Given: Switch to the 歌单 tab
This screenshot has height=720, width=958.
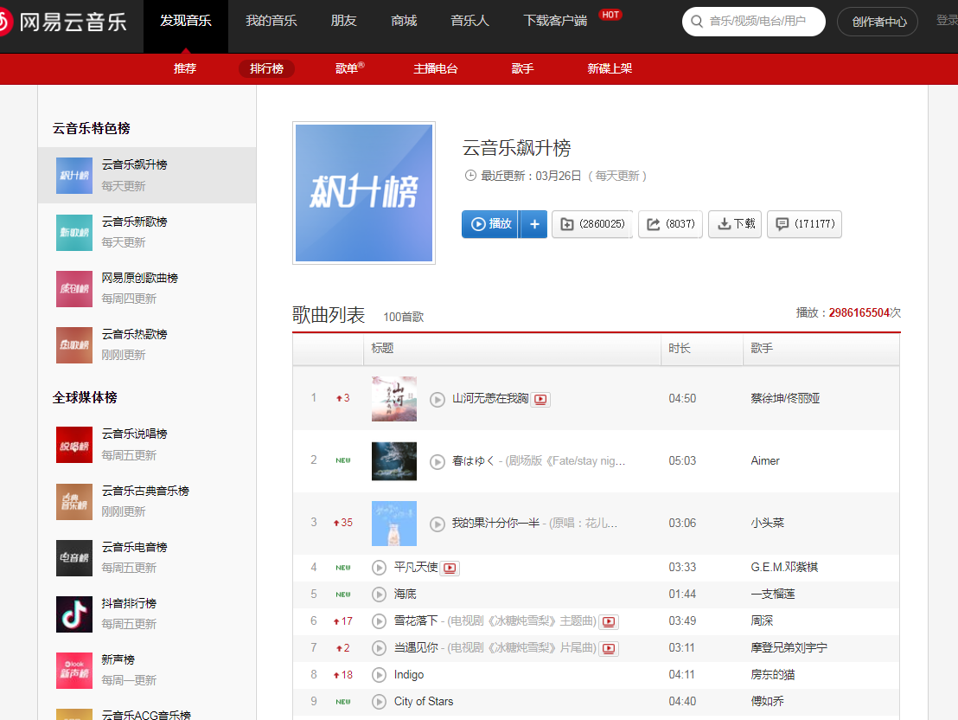Looking at the screenshot, I should (x=346, y=68).
